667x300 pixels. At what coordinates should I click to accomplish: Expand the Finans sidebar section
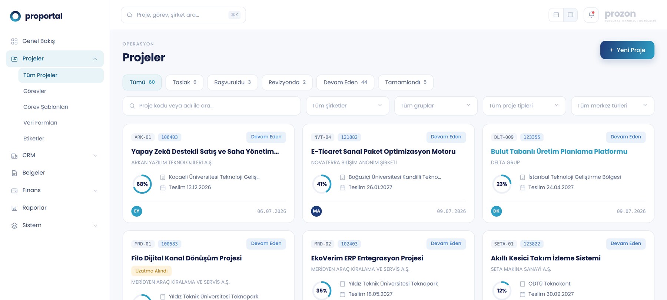(x=95, y=190)
